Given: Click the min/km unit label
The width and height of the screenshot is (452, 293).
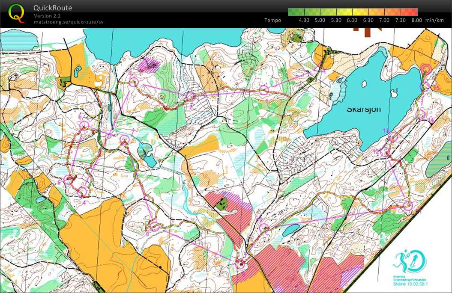Looking at the screenshot, I should [434, 20].
